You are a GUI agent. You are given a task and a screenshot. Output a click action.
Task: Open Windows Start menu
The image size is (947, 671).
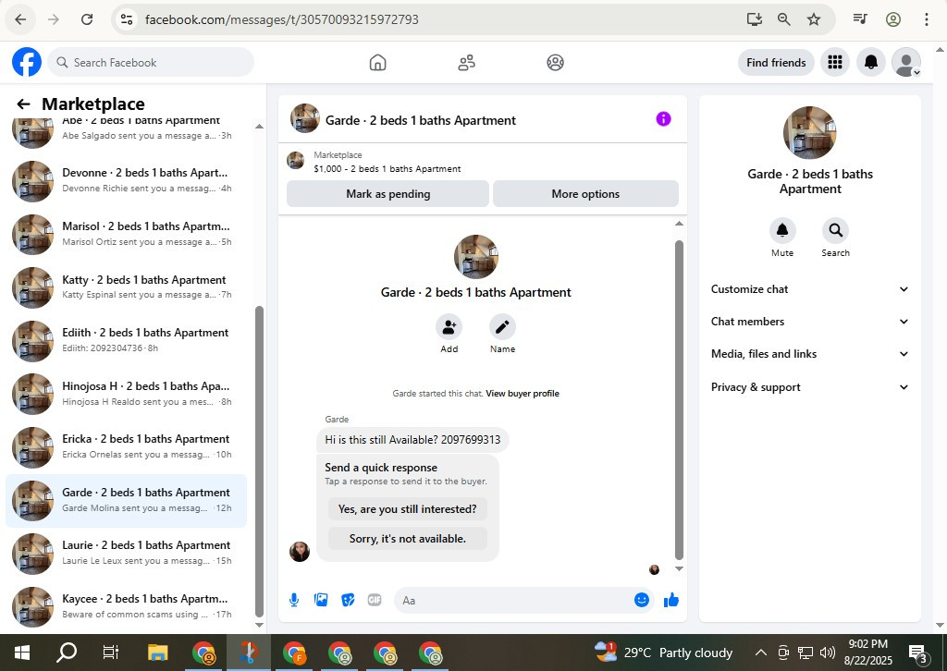pyautogui.click(x=22, y=653)
